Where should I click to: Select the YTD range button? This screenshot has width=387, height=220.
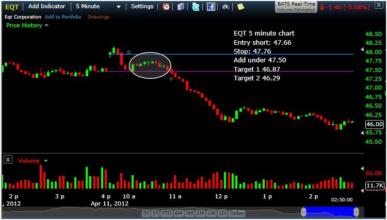pos(166,213)
